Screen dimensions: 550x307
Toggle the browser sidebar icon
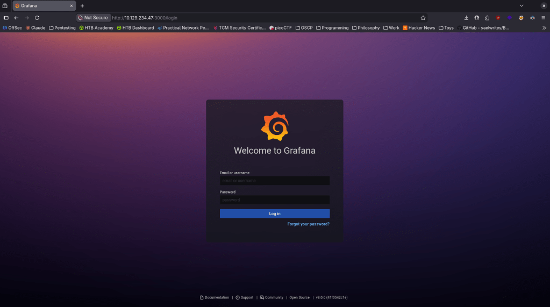coord(6,18)
